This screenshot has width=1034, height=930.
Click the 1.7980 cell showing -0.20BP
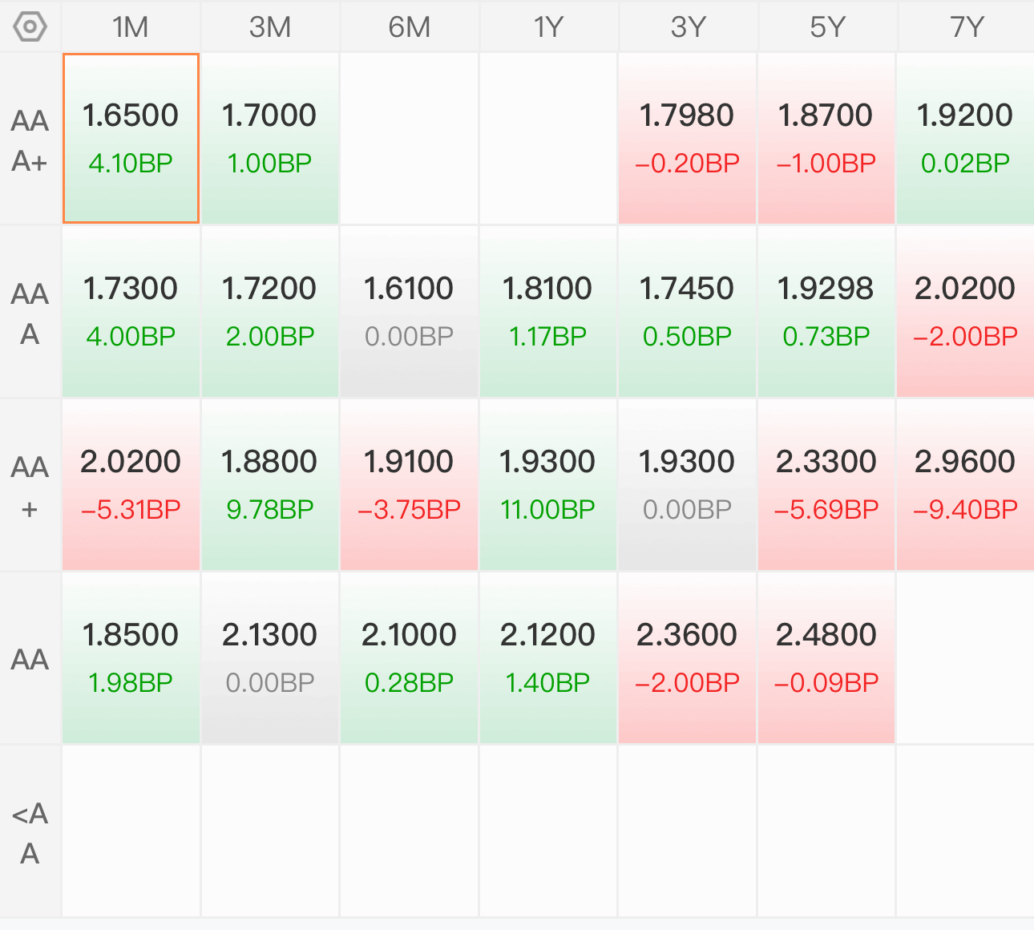click(x=687, y=138)
